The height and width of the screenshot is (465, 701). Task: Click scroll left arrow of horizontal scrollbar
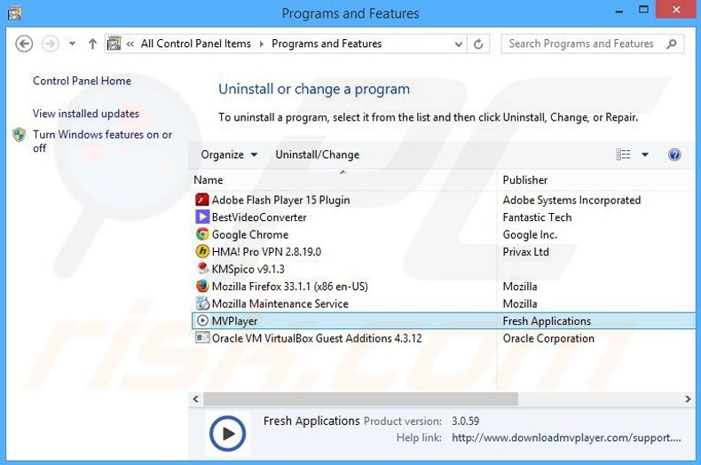195,398
